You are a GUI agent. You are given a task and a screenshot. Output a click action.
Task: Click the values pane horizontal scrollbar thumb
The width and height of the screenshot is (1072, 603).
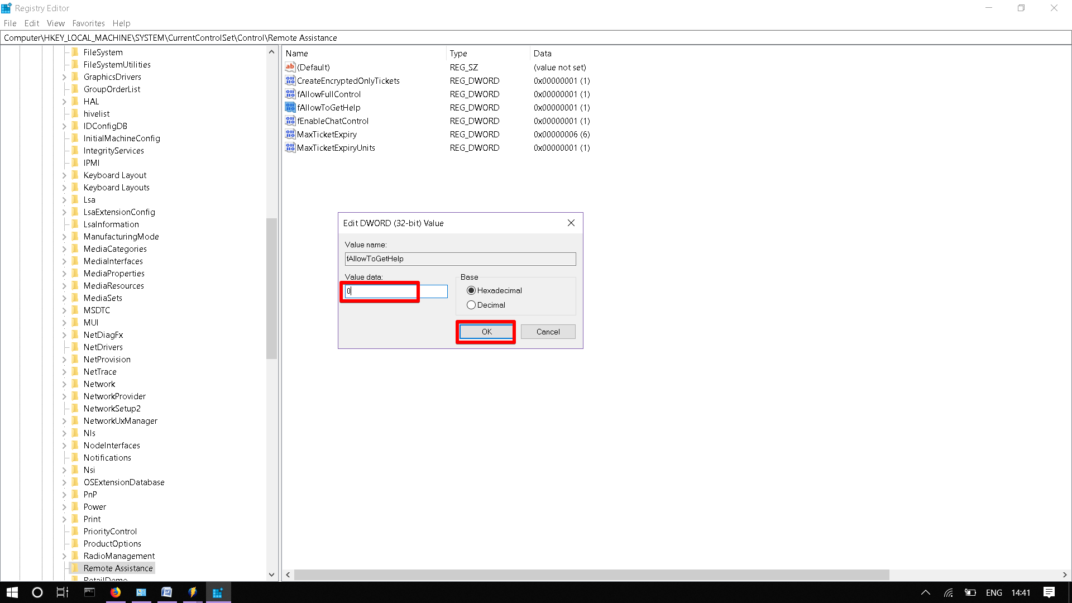click(591, 575)
